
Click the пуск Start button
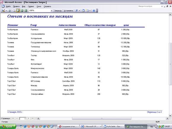8,127
